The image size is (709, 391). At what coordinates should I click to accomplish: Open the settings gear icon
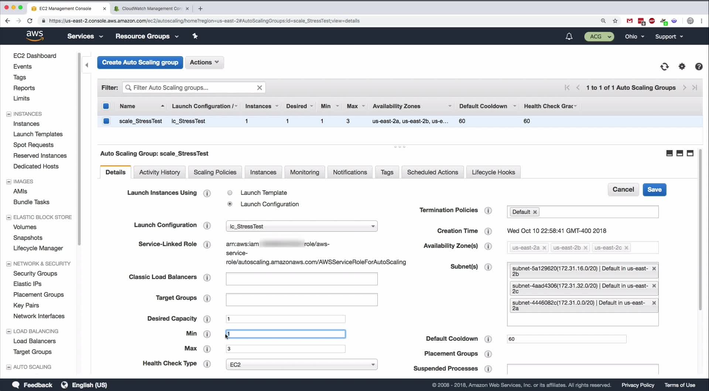pos(682,67)
